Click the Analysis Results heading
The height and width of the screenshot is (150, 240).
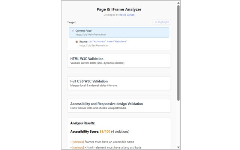(x=82, y=123)
